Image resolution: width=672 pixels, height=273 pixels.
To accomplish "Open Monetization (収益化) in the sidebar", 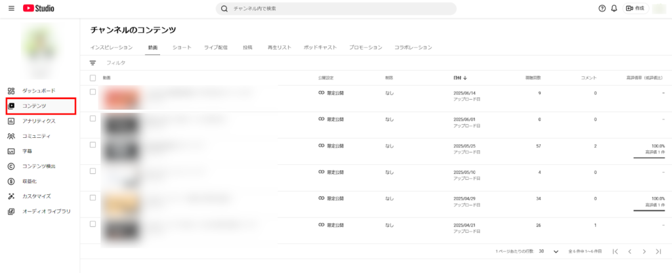I will tap(30, 181).
